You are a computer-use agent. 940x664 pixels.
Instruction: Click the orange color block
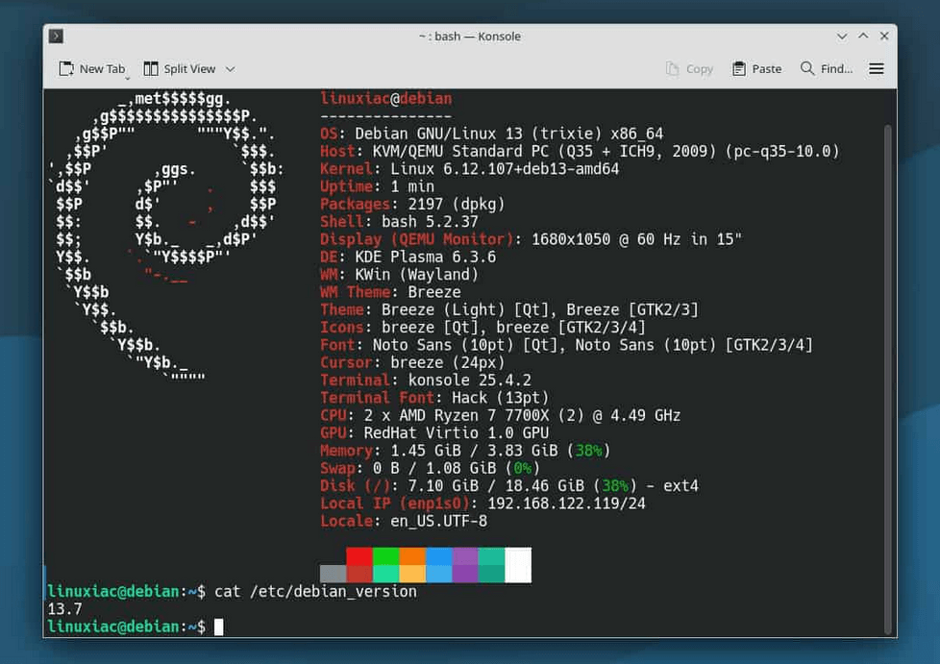412,556
